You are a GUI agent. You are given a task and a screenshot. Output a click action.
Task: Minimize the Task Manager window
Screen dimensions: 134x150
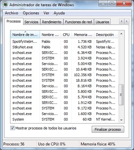click(x=103, y=4)
